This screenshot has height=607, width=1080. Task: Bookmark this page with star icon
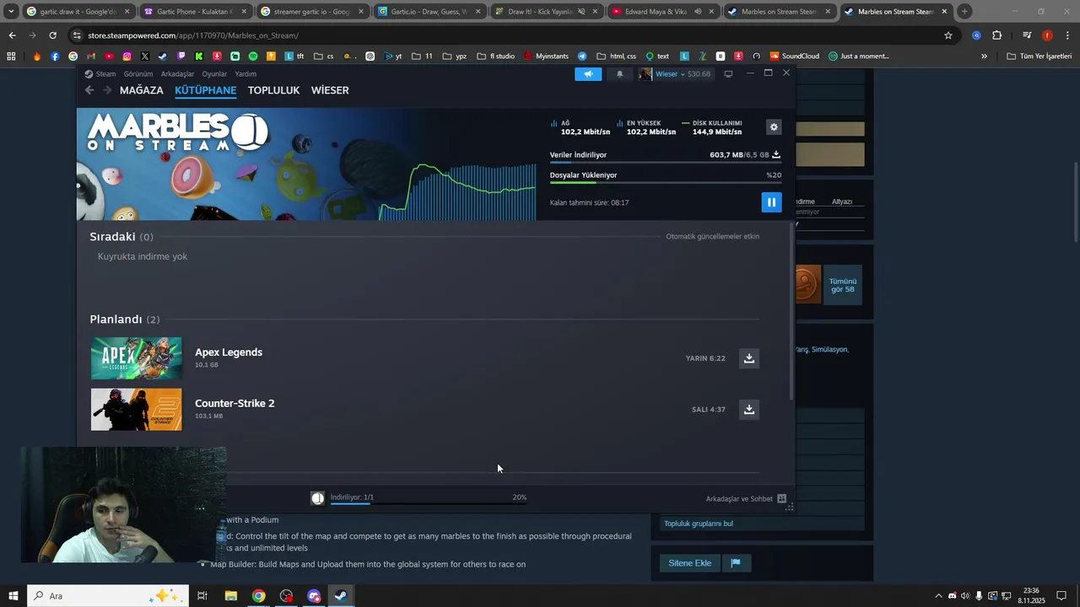[x=948, y=35]
